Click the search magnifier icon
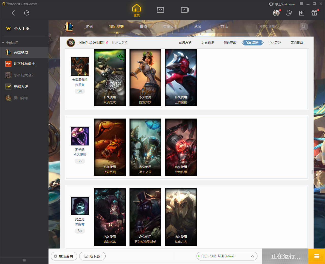325x264 pixels. pyautogui.click(x=304, y=27)
